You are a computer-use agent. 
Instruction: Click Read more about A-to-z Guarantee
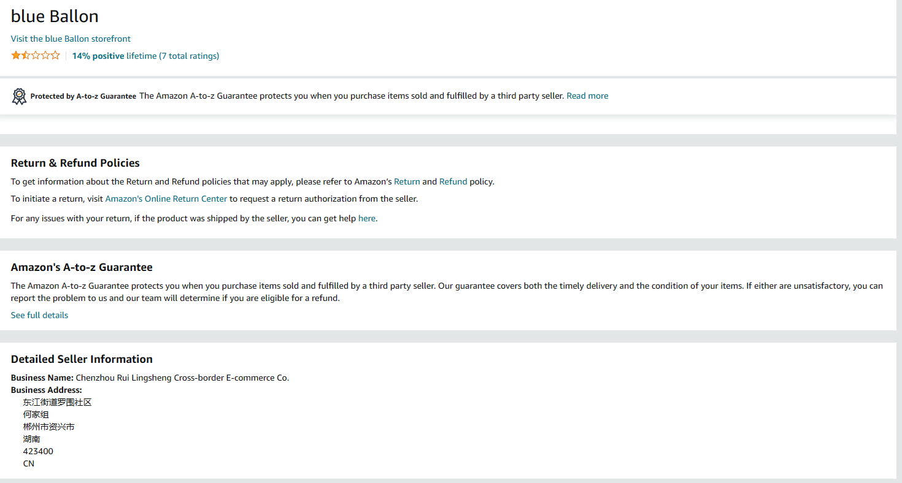[587, 96]
